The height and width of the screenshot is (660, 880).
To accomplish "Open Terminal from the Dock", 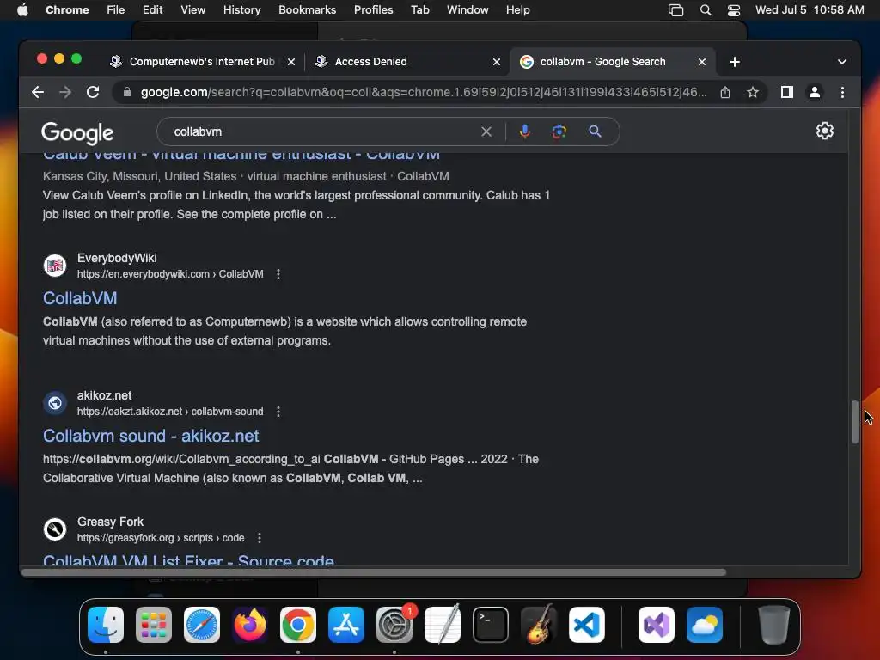I will (x=491, y=625).
